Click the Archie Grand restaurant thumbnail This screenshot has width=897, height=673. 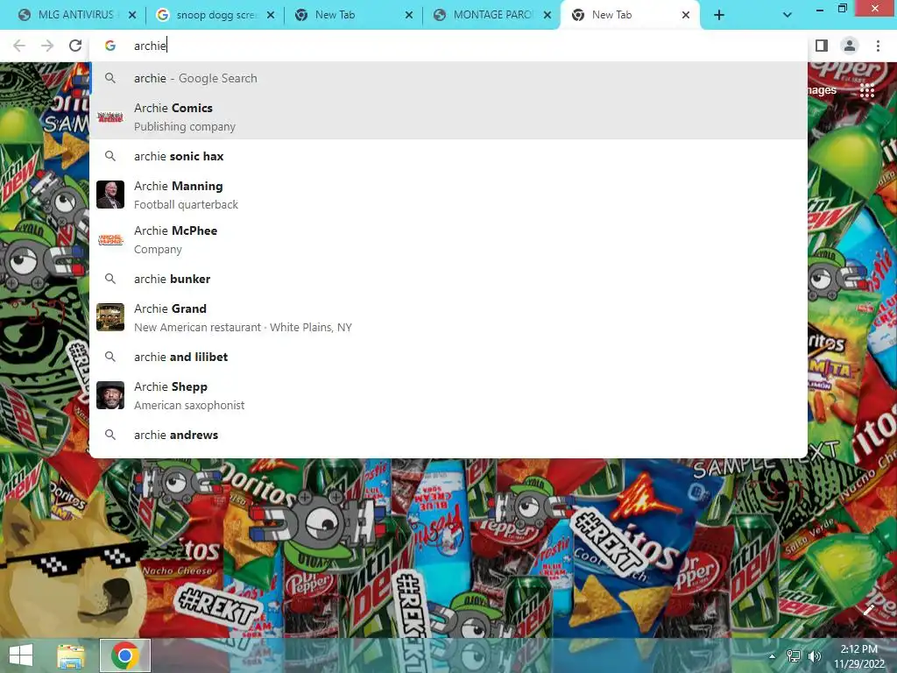[x=110, y=317]
